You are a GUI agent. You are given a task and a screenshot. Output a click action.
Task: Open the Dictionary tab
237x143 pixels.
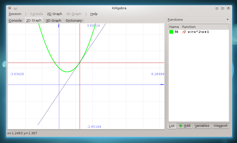[x=74, y=21]
